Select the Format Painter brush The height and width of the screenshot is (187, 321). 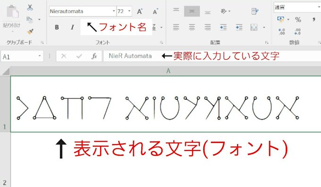coord(30,32)
